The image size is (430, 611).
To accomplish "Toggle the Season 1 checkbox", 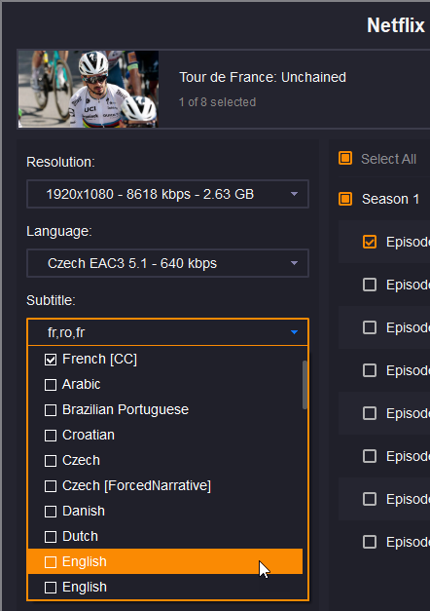I will (x=345, y=199).
